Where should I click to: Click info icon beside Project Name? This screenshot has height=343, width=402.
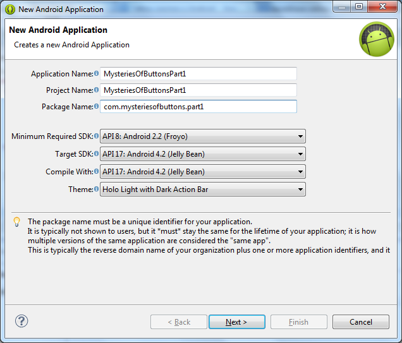tap(97, 90)
